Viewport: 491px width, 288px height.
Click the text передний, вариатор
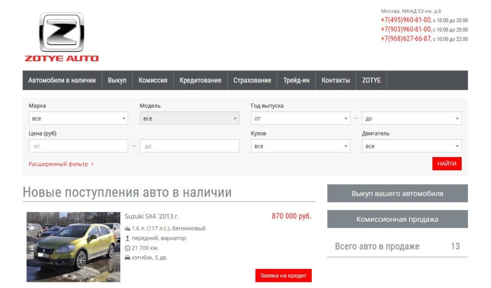(159, 238)
